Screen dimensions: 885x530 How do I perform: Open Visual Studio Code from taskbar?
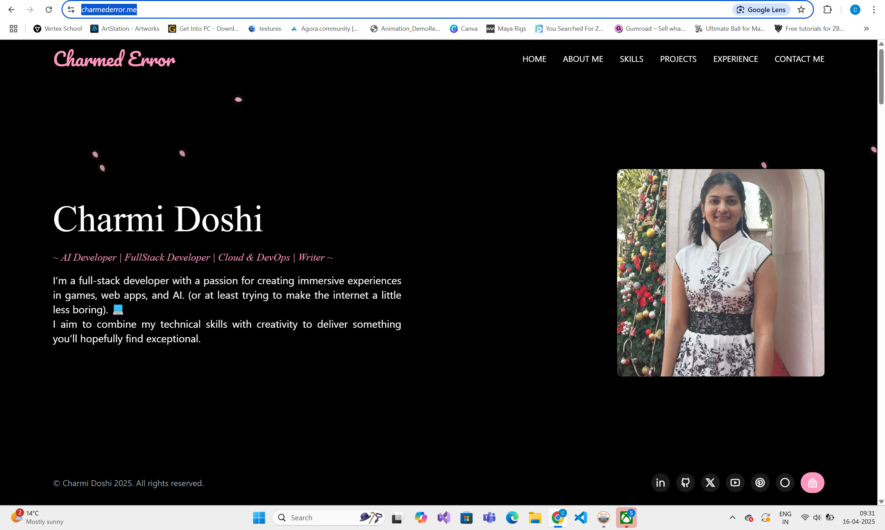pos(580,518)
